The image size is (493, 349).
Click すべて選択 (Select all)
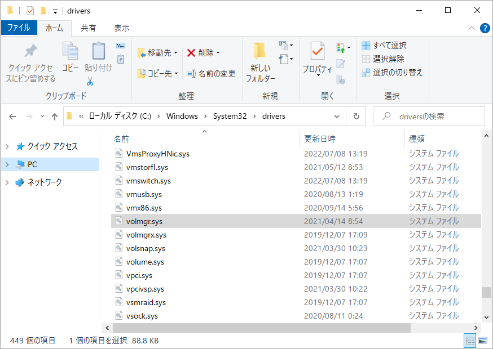click(x=384, y=46)
